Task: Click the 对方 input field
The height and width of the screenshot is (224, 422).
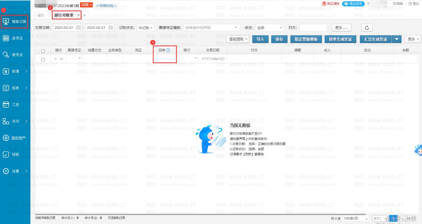Action: (313, 28)
